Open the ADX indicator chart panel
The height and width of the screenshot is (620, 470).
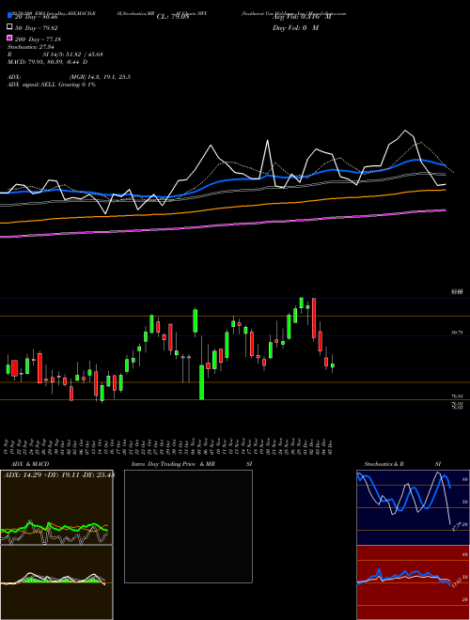[56, 507]
